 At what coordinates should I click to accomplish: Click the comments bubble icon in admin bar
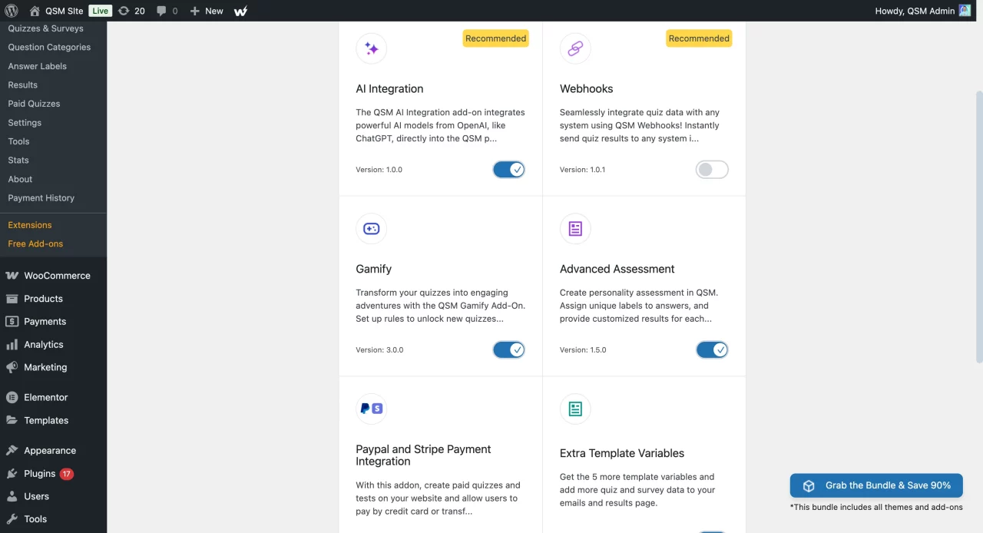point(161,11)
